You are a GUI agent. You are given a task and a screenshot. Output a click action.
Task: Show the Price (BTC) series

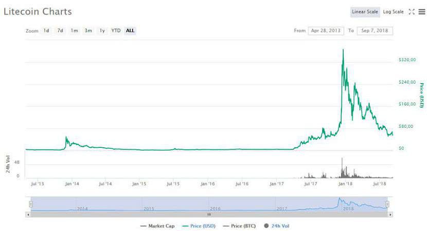coord(240,225)
